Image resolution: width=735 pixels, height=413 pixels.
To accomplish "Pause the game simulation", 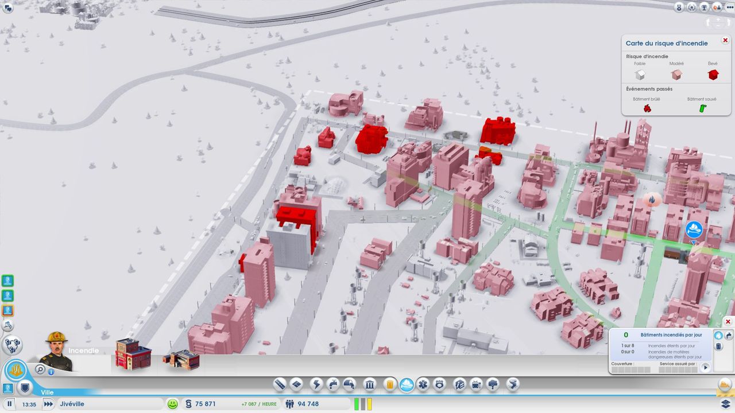I will click(x=10, y=404).
